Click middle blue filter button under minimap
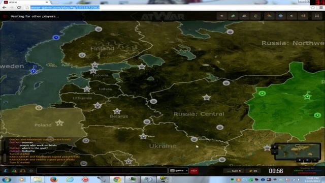 [307, 160]
